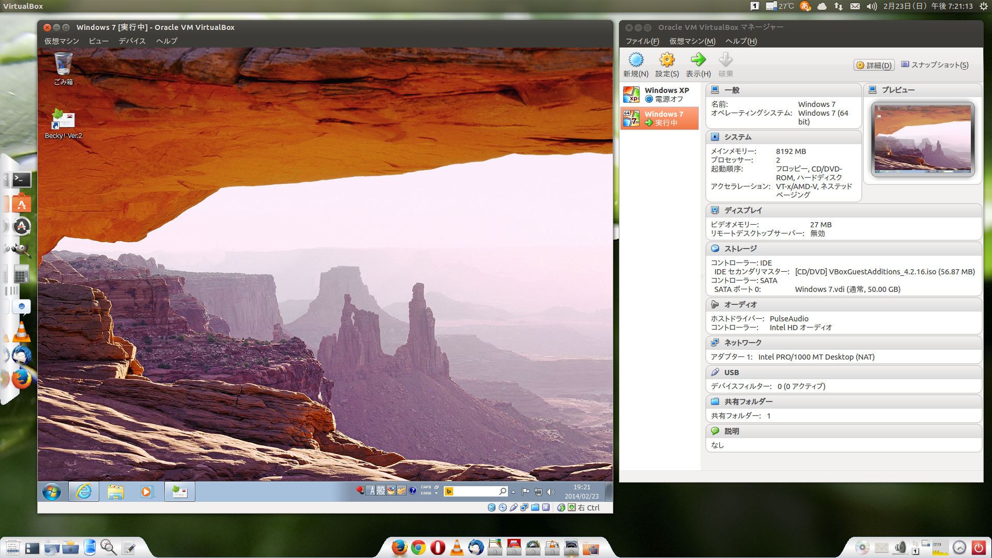The height and width of the screenshot is (558, 992).
Task: Click the VM preview thumbnail
Action: (923, 139)
